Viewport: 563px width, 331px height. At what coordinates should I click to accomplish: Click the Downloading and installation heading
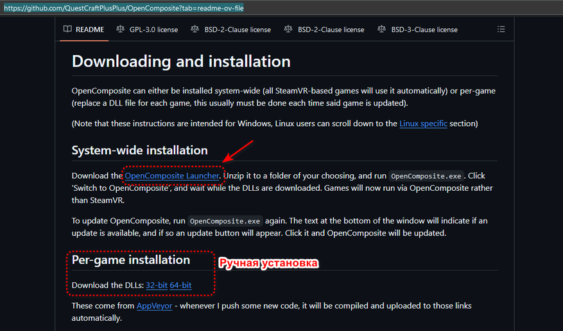(181, 61)
